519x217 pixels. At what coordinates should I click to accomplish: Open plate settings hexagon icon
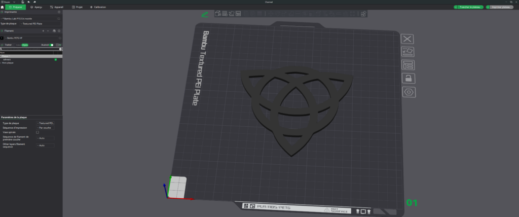click(409, 92)
